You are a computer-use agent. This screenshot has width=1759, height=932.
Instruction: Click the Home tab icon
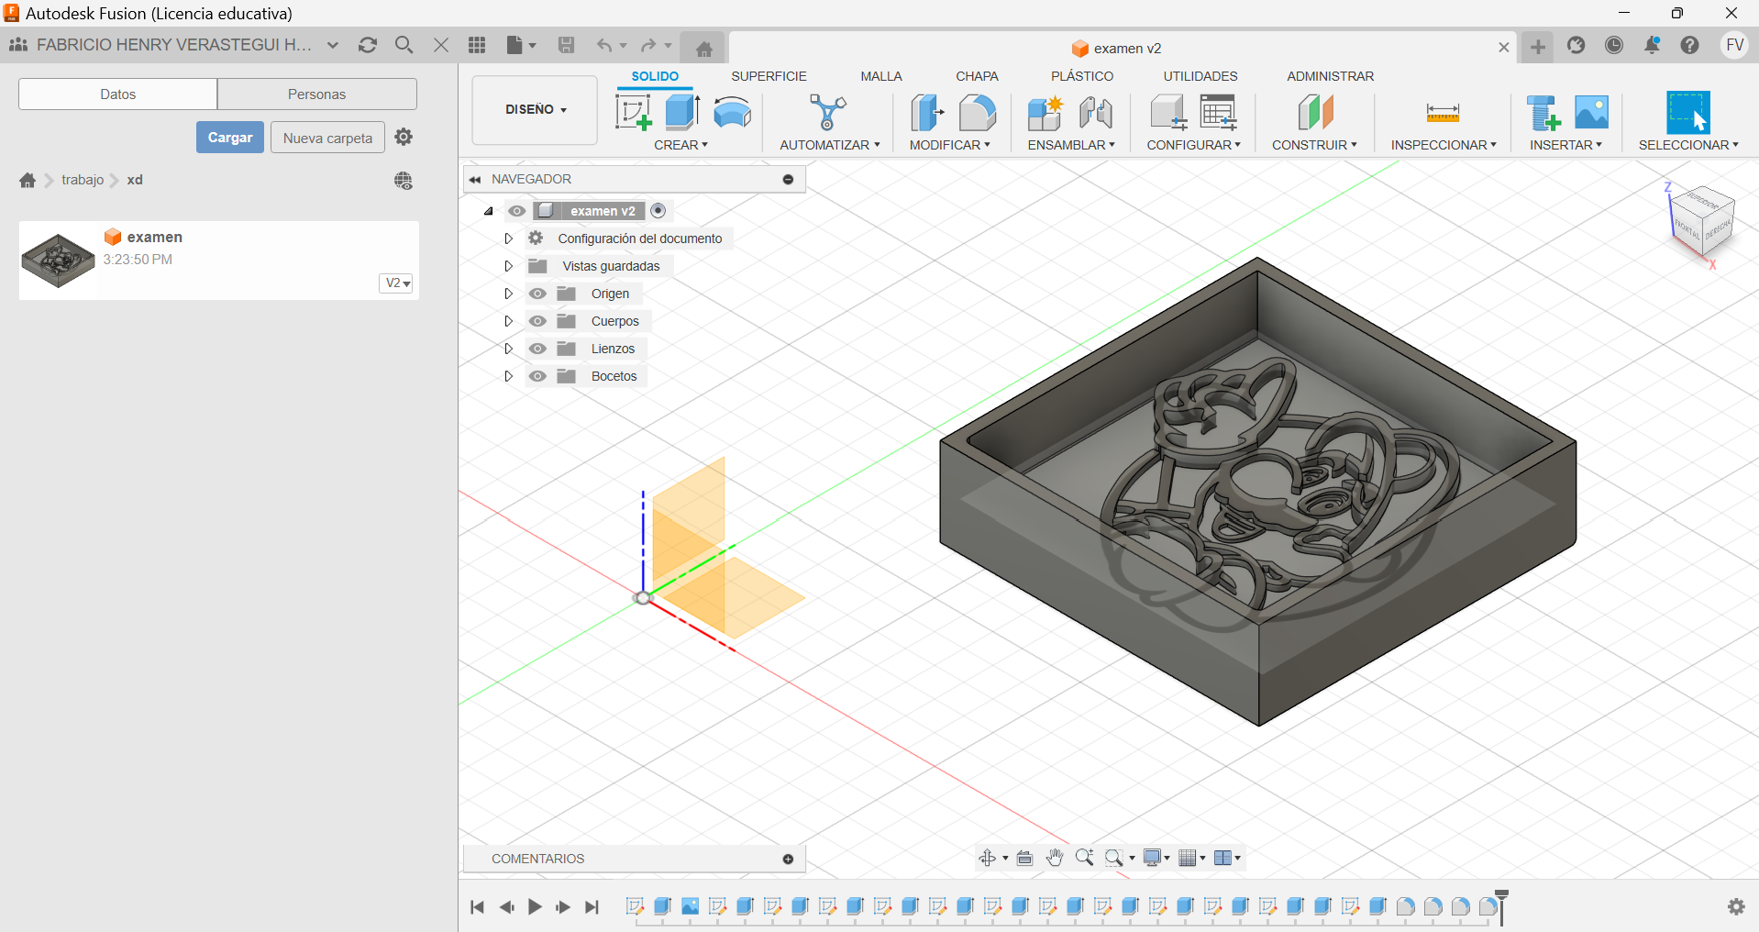coord(704,49)
